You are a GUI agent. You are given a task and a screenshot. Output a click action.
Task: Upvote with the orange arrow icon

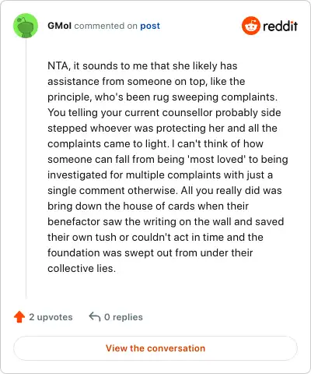[19, 317]
